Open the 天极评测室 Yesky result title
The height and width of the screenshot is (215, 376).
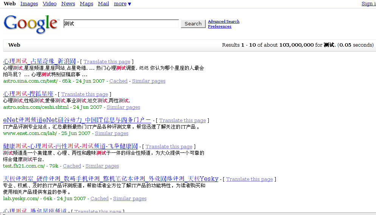111,179
